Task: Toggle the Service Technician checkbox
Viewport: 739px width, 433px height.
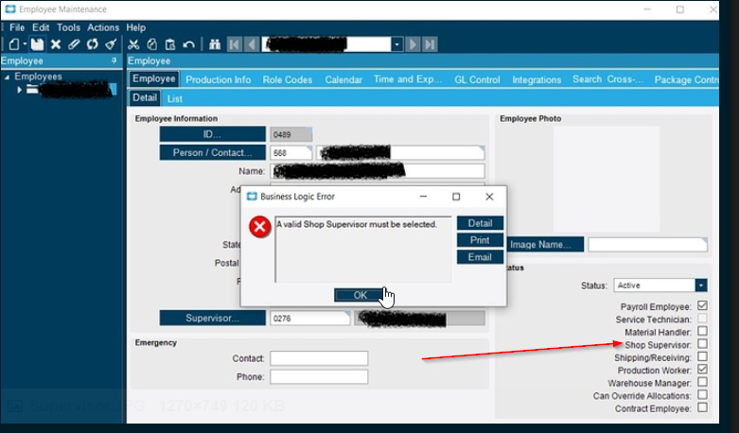Action: [702, 319]
